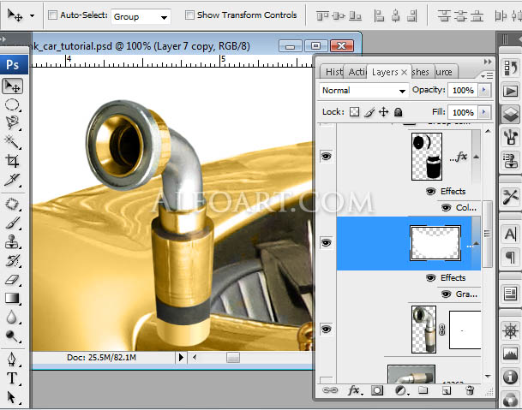
Task: Switch to the History tab
Action: (333, 72)
